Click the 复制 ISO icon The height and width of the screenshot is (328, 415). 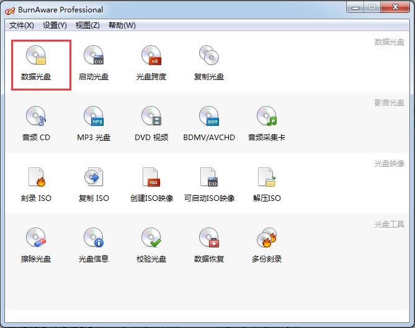click(94, 185)
